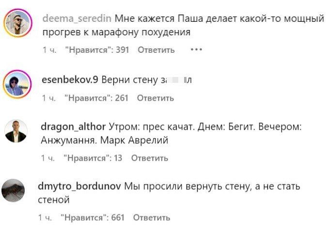Reply to deema_seredin comment
This screenshot has width=327, height=243.
[x=156, y=50]
